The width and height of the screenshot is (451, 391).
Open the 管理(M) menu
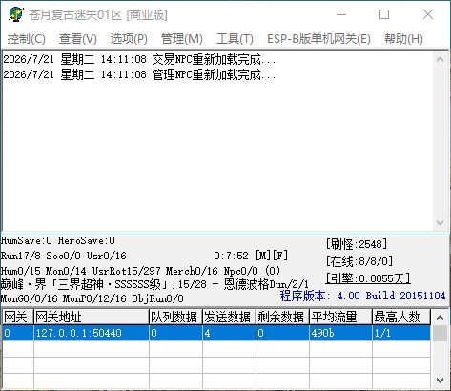tap(182, 39)
